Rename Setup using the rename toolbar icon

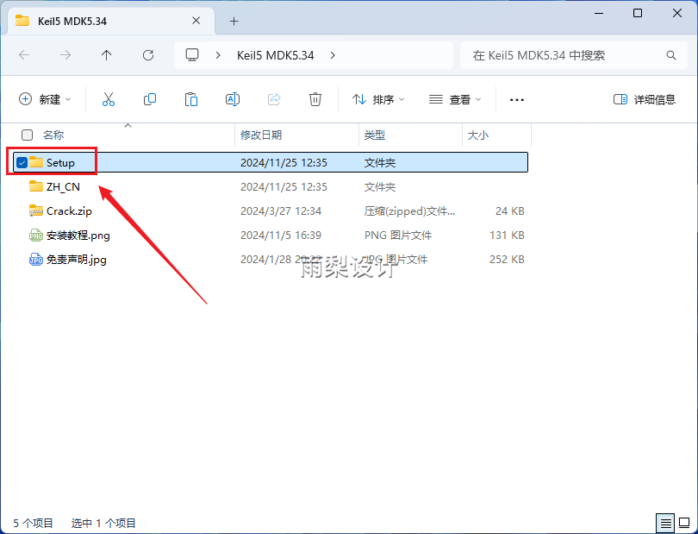pos(232,99)
